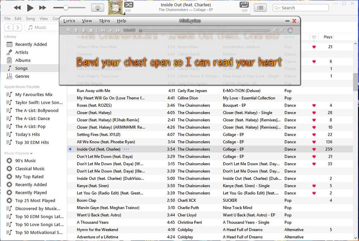Viewport: 359px width, 241px height.
Task: Click the MiniLyrics star rate icon
Action: coord(91,30)
